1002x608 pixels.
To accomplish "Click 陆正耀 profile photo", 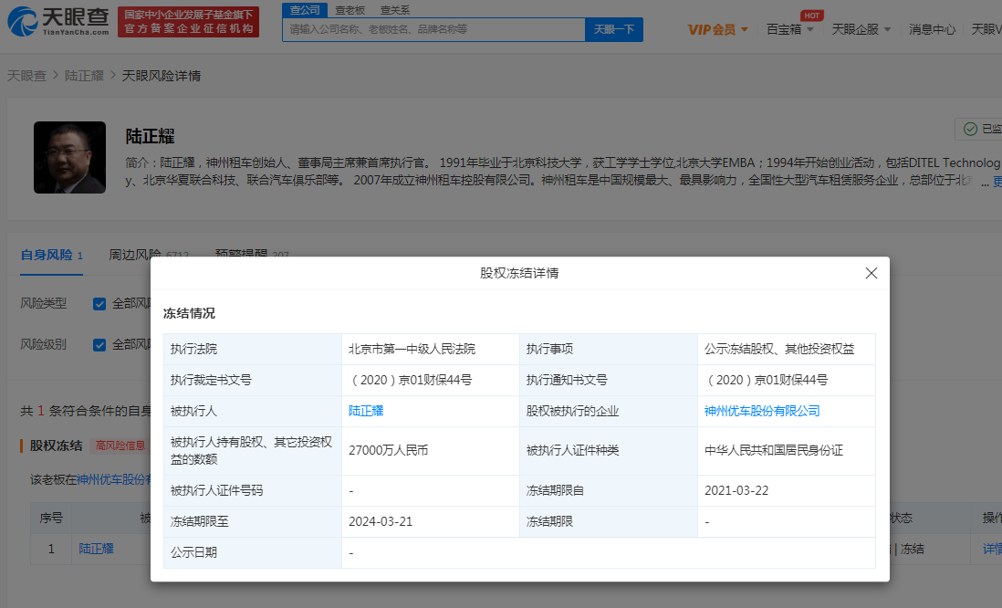I will click(69, 157).
